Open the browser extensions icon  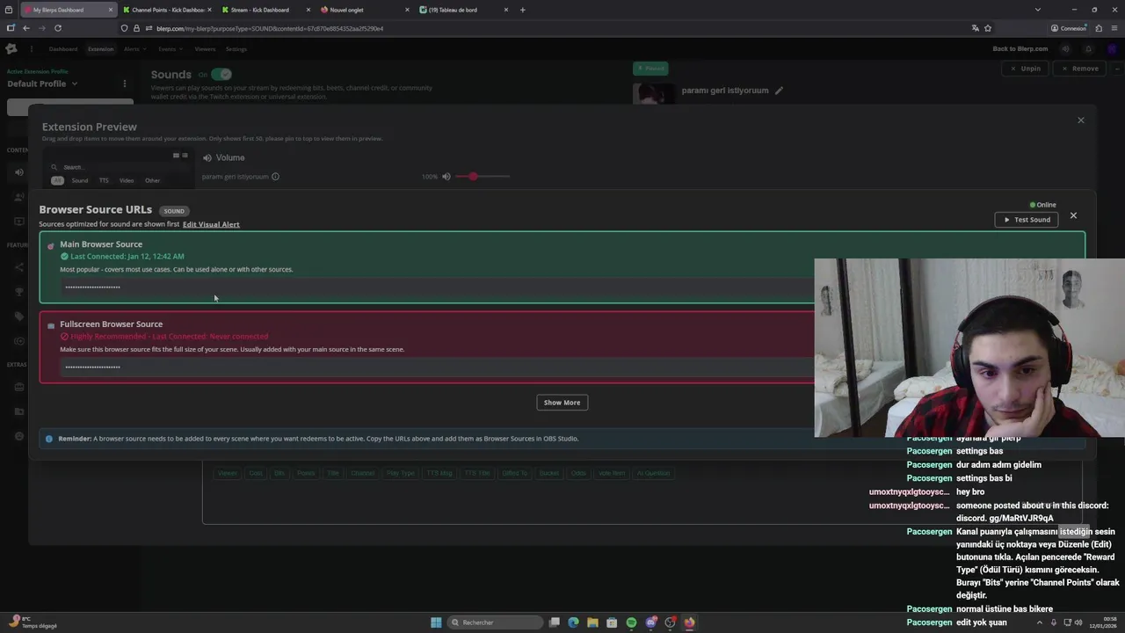tap(1099, 28)
